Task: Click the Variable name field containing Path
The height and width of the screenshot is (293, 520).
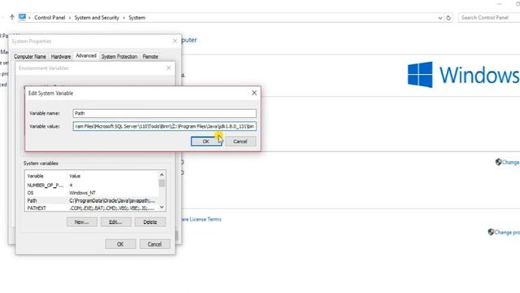Action: (164, 113)
